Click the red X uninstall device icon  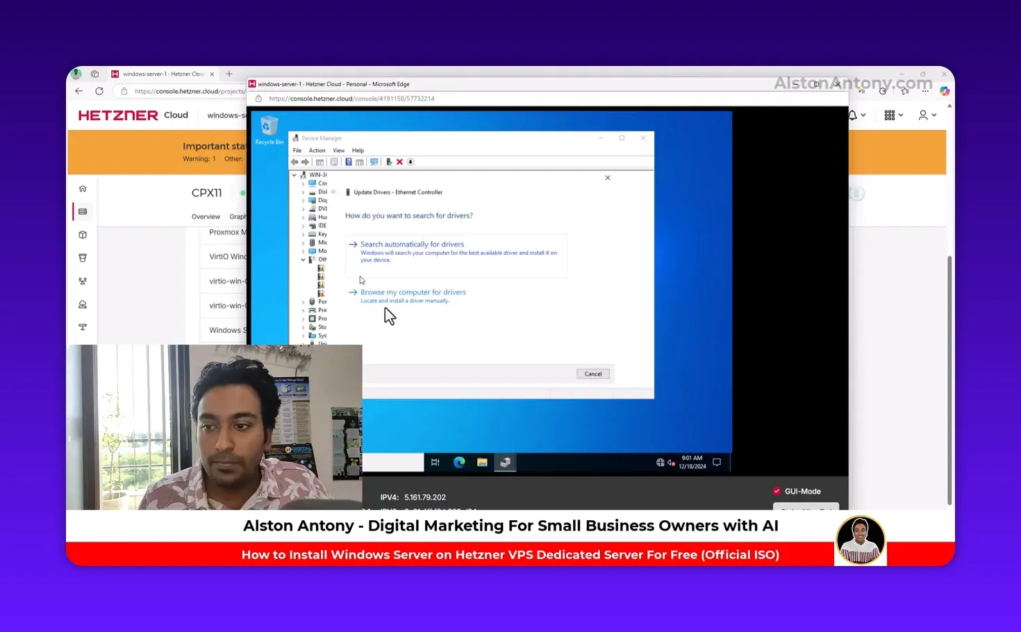[x=399, y=162]
